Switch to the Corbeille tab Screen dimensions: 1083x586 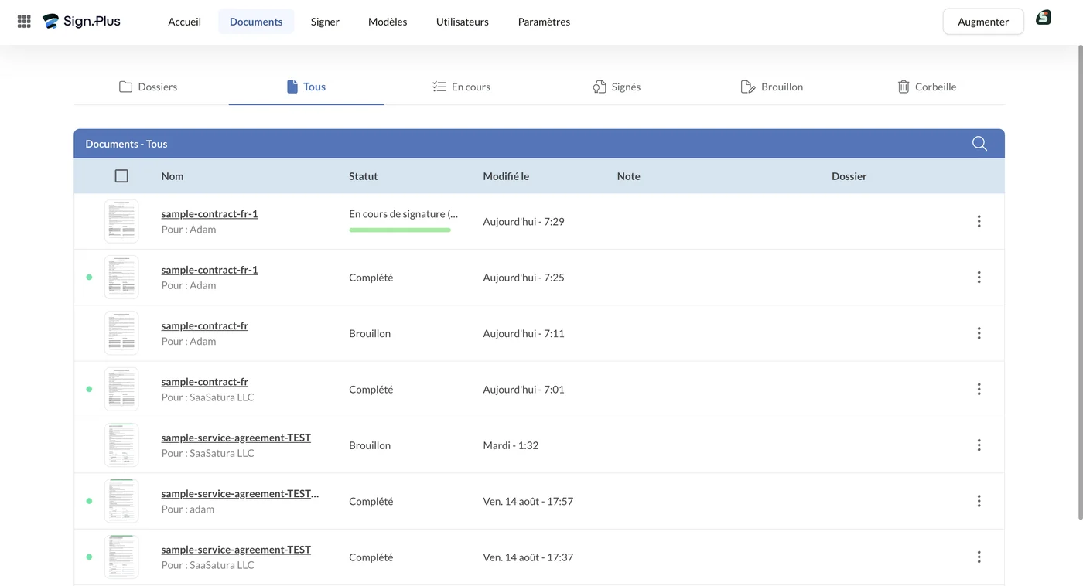click(927, 87)
